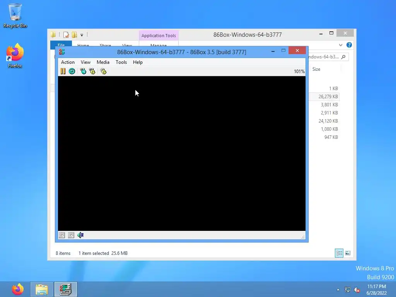
Task: Close the Explorer window
Action: (345, 33)
